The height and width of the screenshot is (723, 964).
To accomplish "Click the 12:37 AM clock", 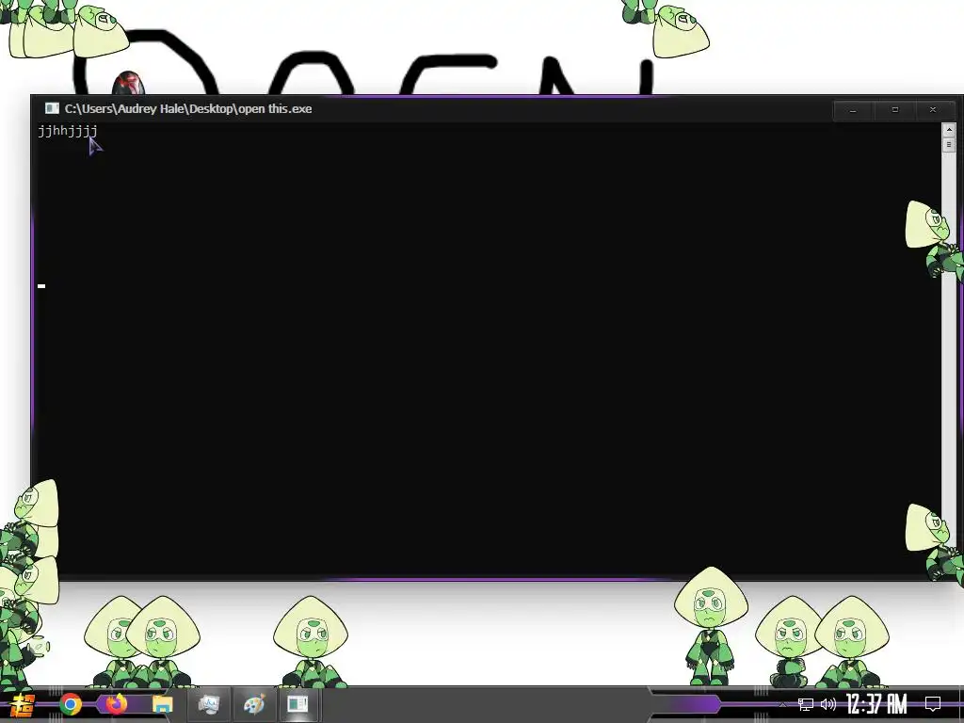I will tap(876, 704).
